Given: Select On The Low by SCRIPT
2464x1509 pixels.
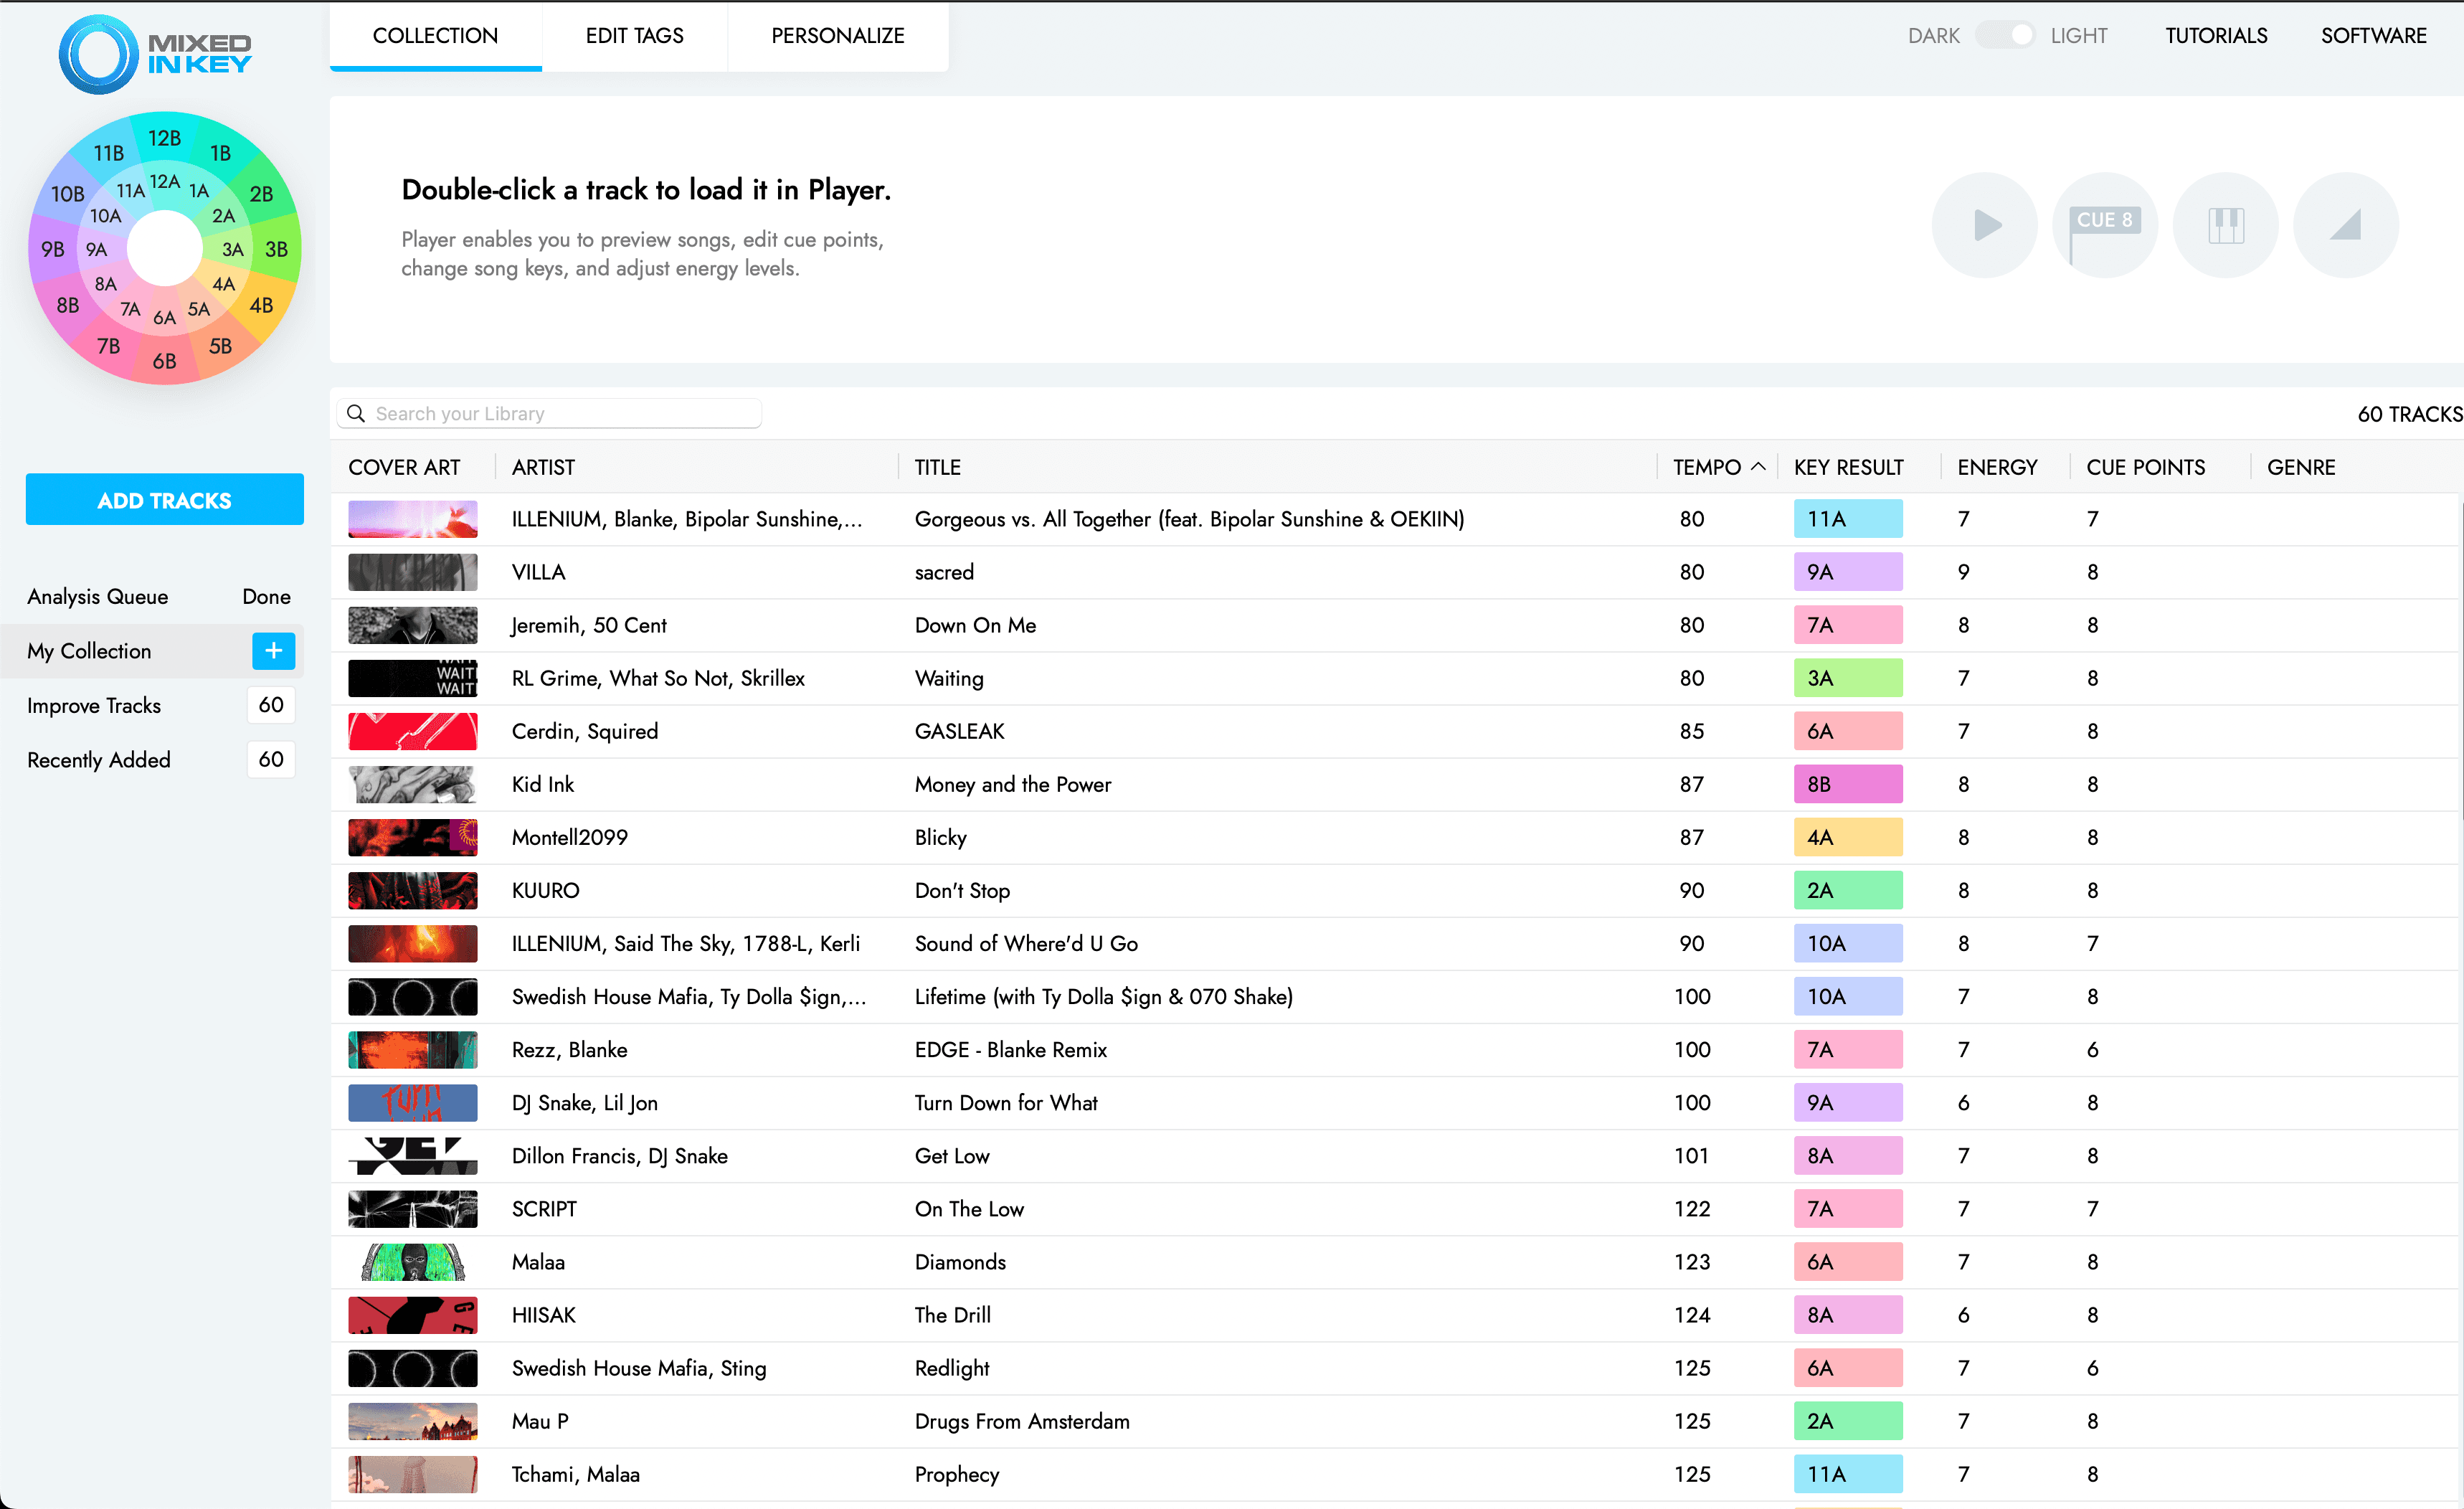Looking at the screenshot, I should pos(969,1209).
